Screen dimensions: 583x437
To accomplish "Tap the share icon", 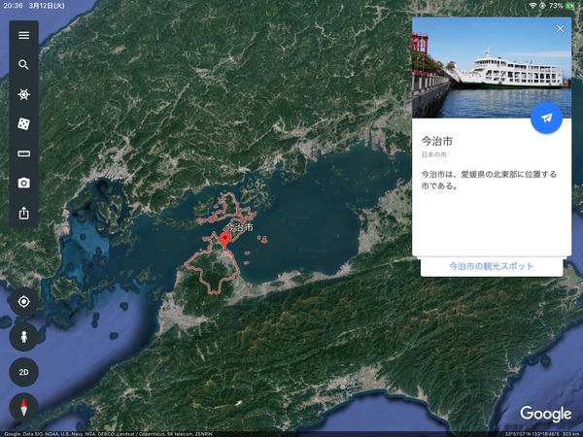I will point(23,213).
